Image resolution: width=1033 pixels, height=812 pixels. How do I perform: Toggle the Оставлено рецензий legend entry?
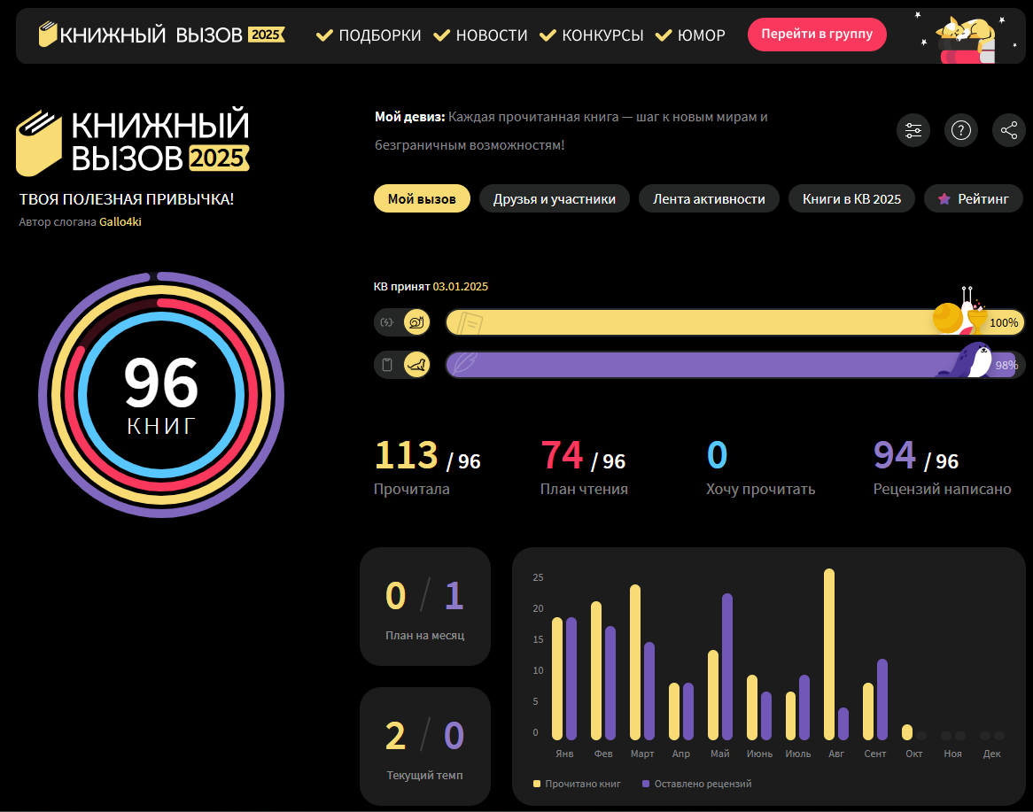697,784
